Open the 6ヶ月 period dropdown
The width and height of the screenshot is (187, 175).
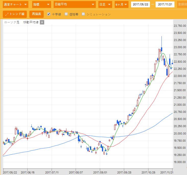(121, 4)
